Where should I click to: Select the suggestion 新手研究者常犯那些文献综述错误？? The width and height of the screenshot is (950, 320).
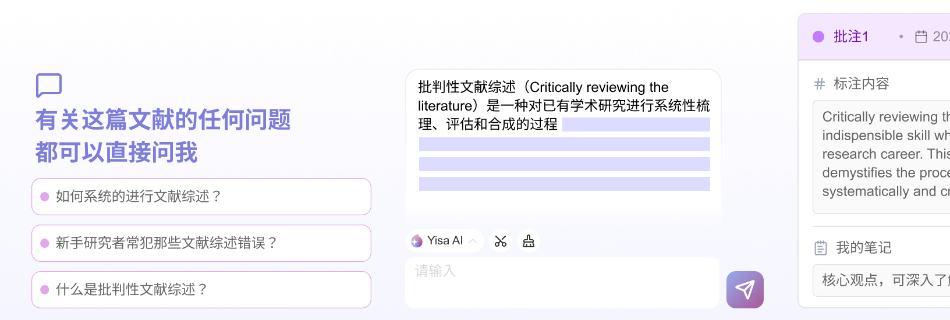[201, 243]
